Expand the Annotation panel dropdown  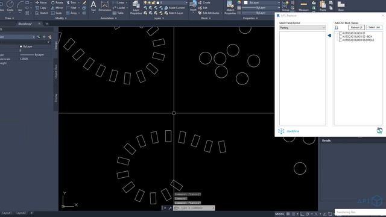[109, 18]
